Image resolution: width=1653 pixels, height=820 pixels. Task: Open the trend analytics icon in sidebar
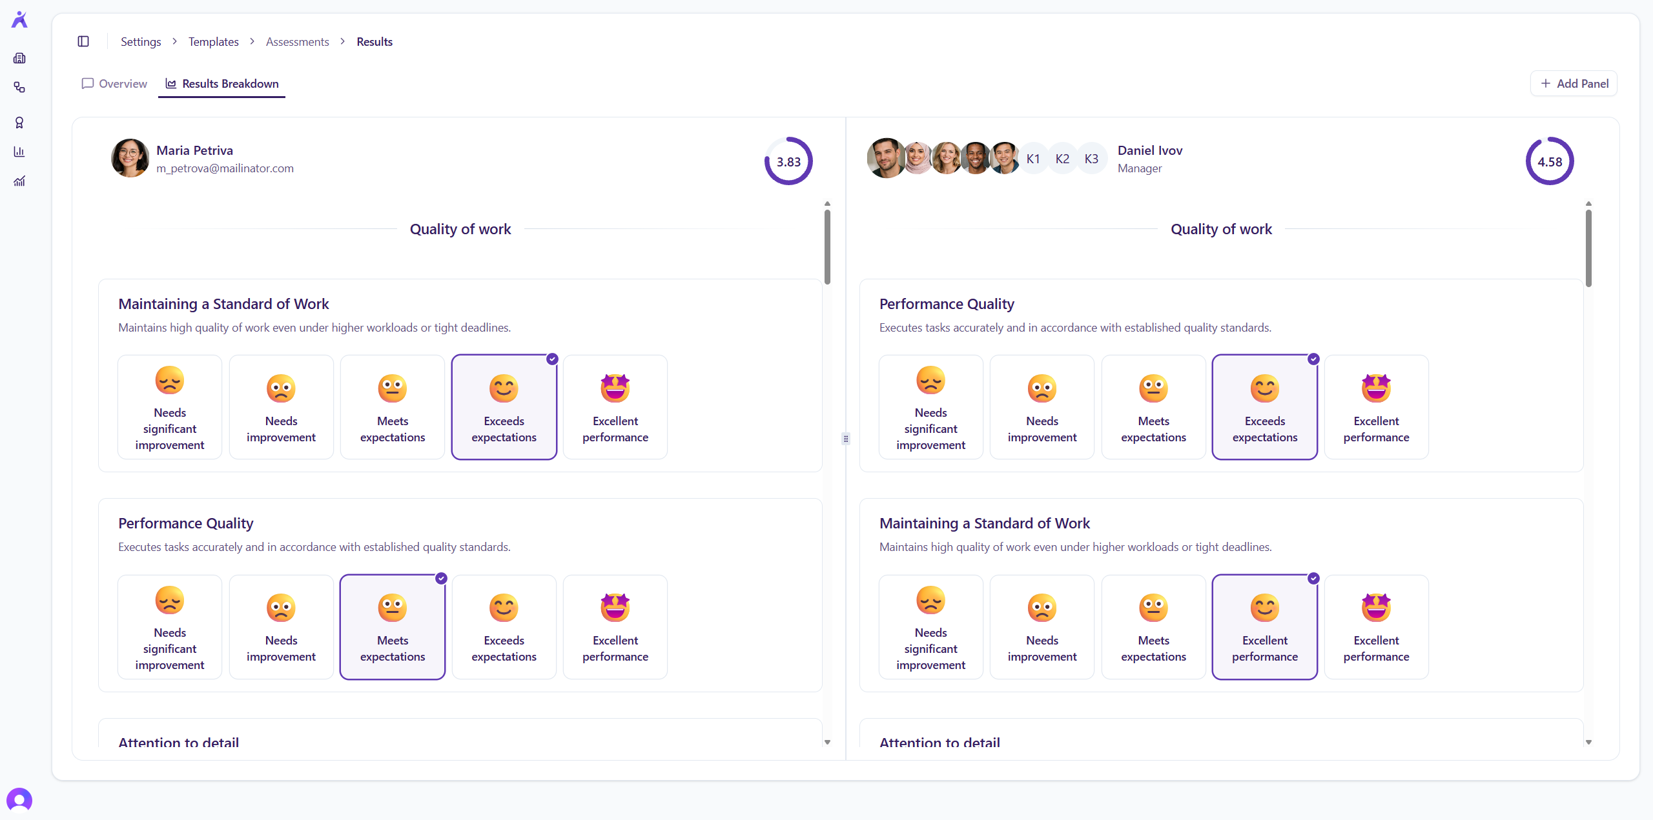[x=19, y=181]
